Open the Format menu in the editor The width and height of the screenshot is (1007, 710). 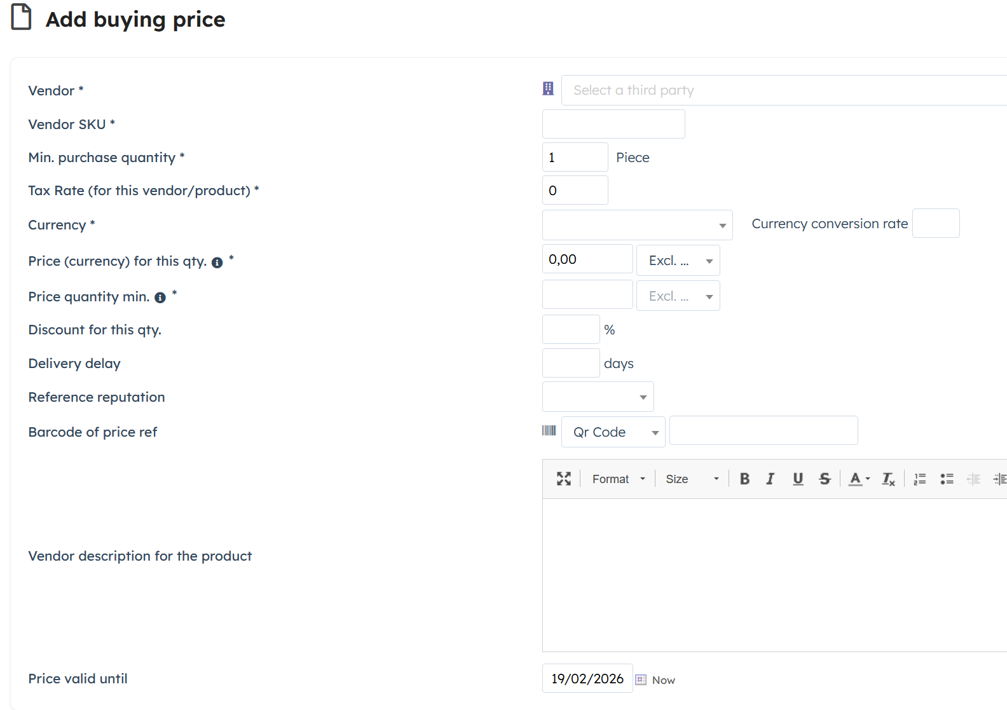618,479
